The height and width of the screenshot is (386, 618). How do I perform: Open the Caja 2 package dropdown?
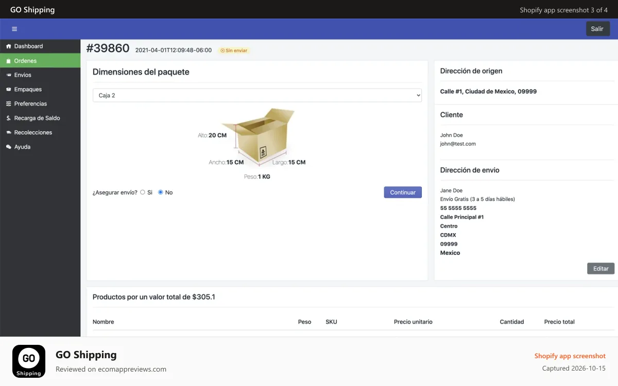tap(257, 95)
